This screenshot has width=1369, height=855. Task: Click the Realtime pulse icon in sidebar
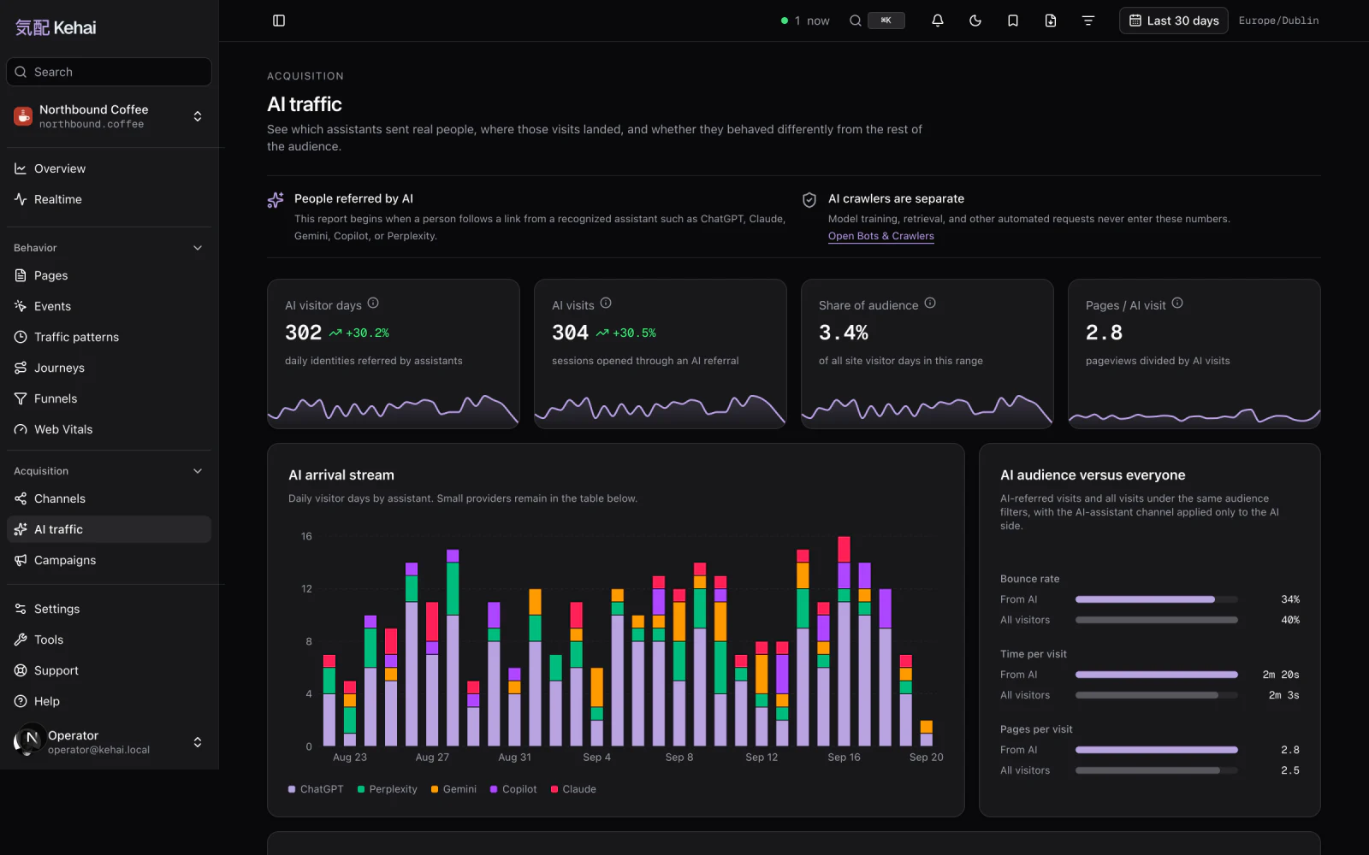coord(21,199)
